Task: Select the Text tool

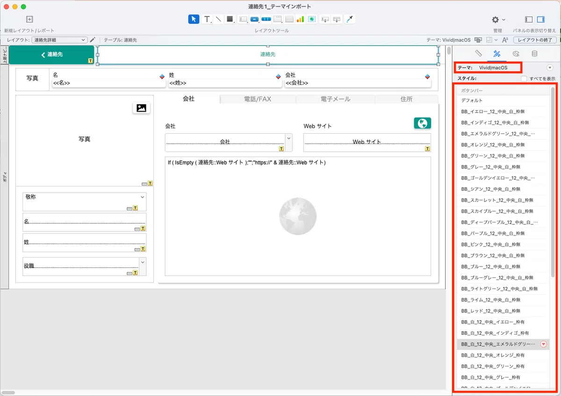Action: pos(207,19)
